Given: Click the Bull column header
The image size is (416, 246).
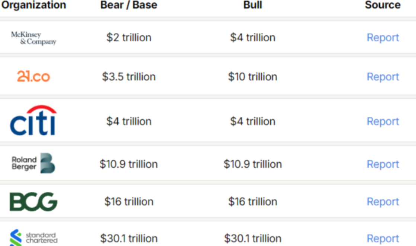Looking at the screenshot, I should (252, 5).
